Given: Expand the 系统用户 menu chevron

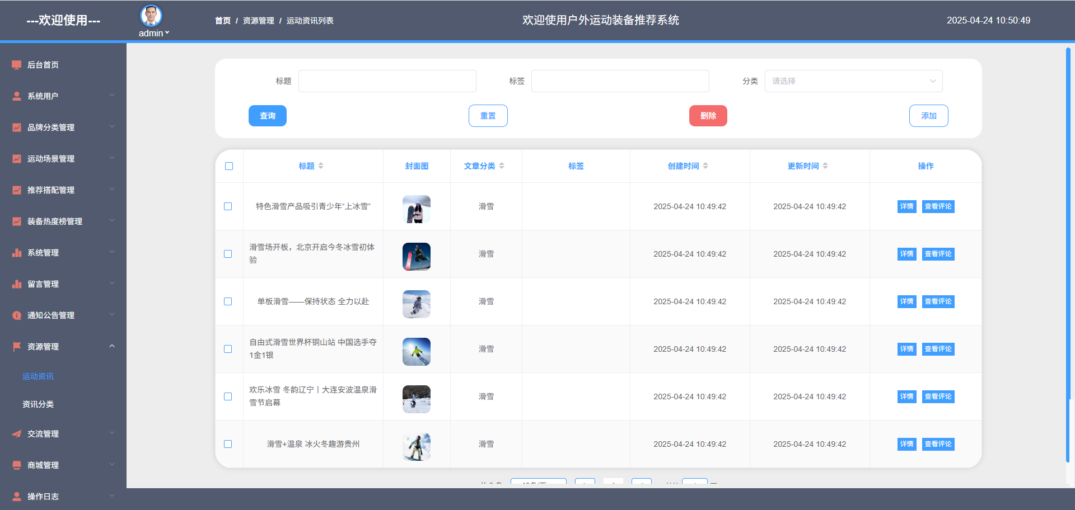Looking at the screenshot, I should pos(112,96).
